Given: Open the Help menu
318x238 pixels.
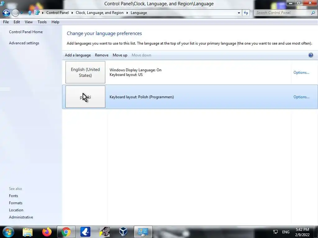Looking at the screenshot, I should pyautogui.click(x=55, y=22).
